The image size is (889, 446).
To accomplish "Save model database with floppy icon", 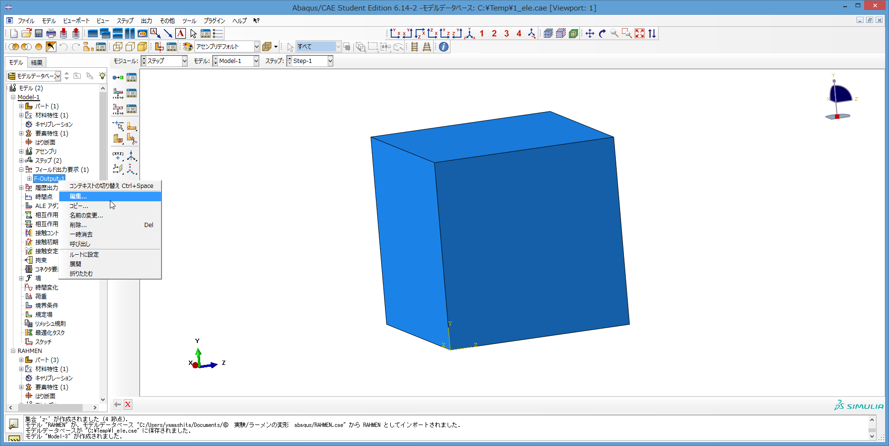I will (39, 33).
